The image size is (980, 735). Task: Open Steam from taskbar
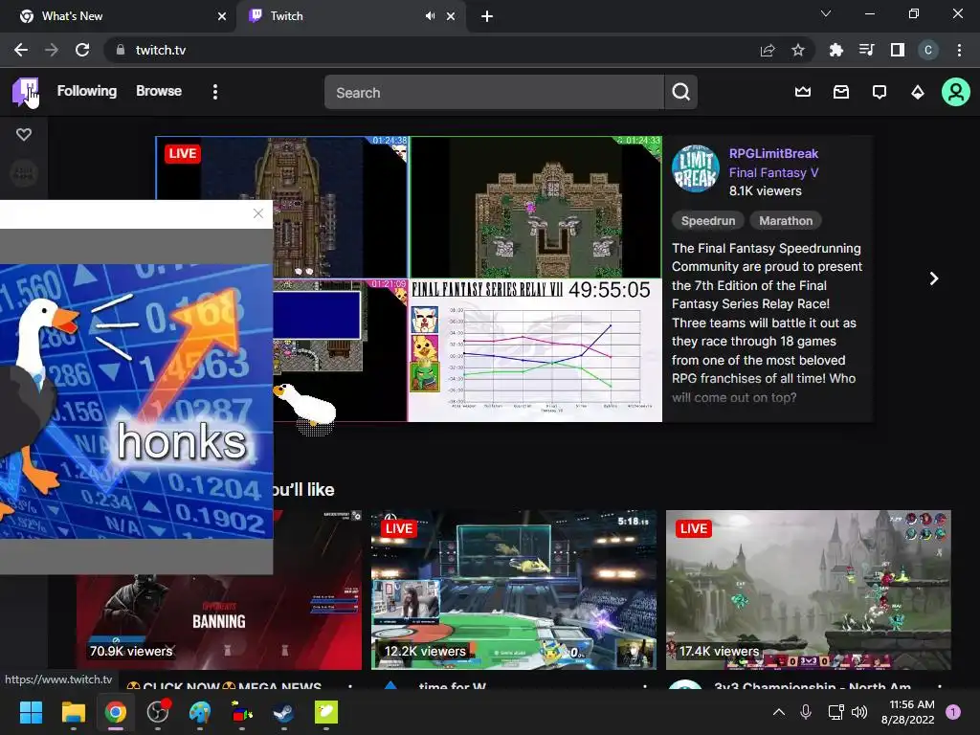[x=283, y=712]
